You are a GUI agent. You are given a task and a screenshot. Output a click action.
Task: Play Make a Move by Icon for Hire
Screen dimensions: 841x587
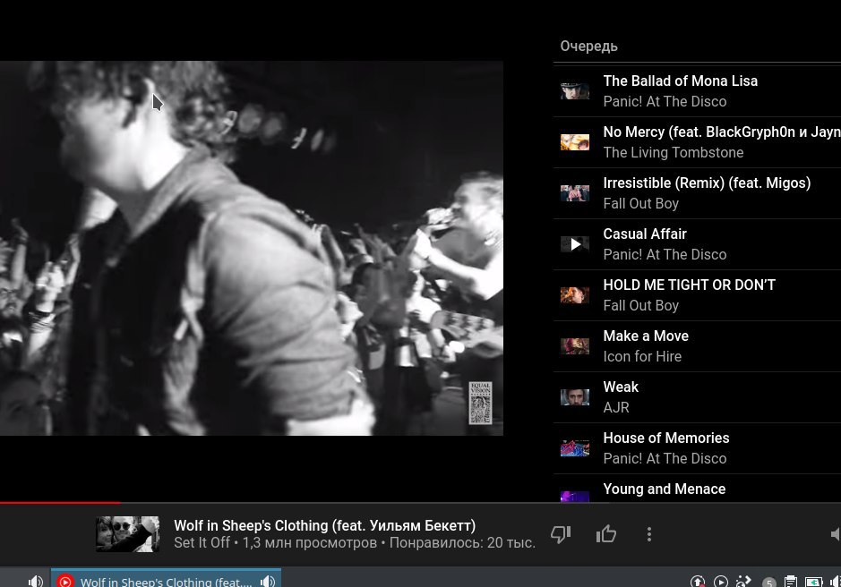point(697,345)
